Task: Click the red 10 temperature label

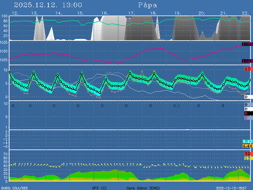Action: point(248,69)
